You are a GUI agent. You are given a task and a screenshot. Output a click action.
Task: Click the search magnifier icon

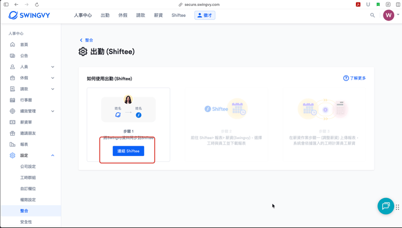tap(373, 16)
